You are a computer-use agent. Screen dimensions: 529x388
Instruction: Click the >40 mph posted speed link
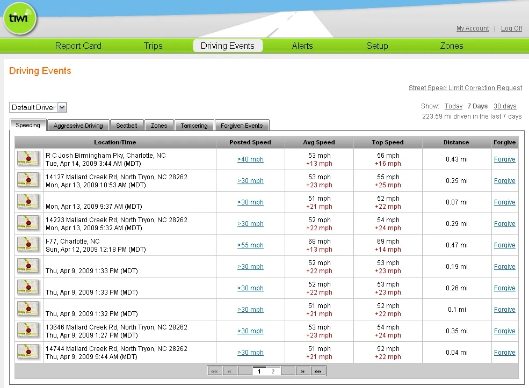pyautogui.click(x=250, y=159)
